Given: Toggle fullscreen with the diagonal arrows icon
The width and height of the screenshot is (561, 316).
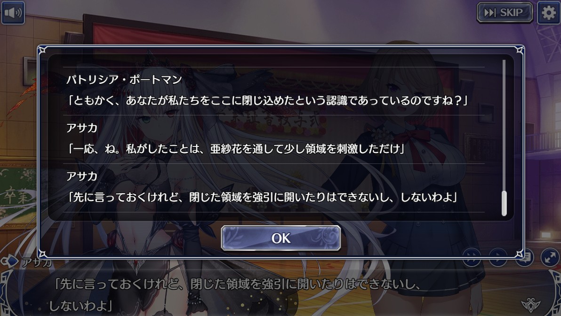Looking at the screenshot, I should (x=550, y=257).
